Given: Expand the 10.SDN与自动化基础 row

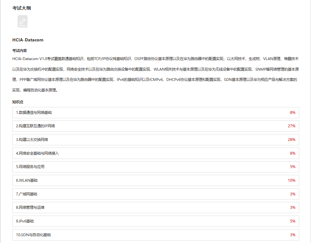Looking at the screenshot, I should (156, 235).
